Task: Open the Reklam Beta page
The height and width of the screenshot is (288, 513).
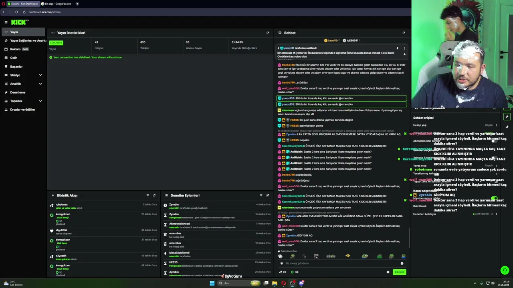Action: 23,49
